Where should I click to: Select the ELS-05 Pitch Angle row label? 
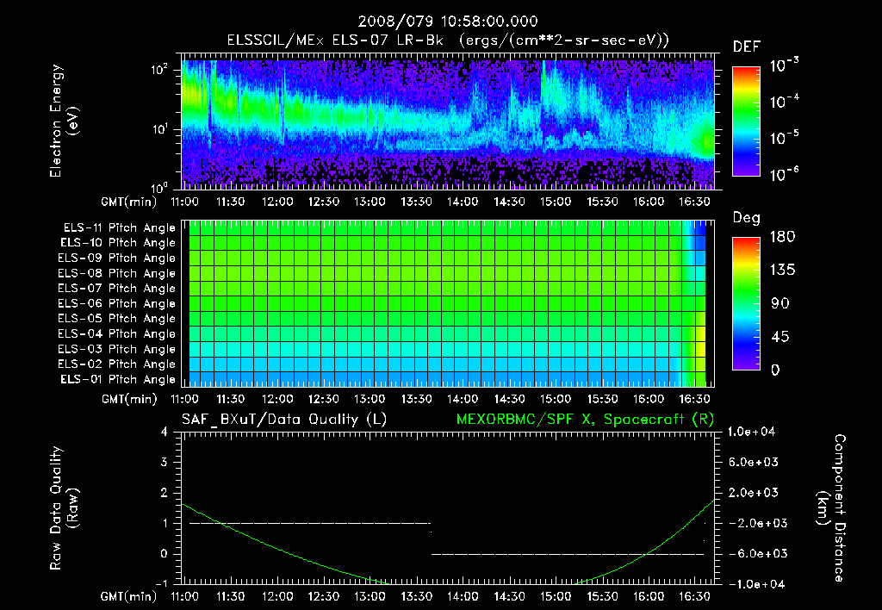tap(117, 319)
